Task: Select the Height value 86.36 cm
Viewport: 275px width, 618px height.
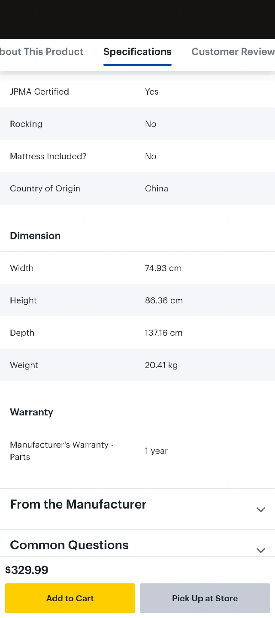Action: (163, 300)
